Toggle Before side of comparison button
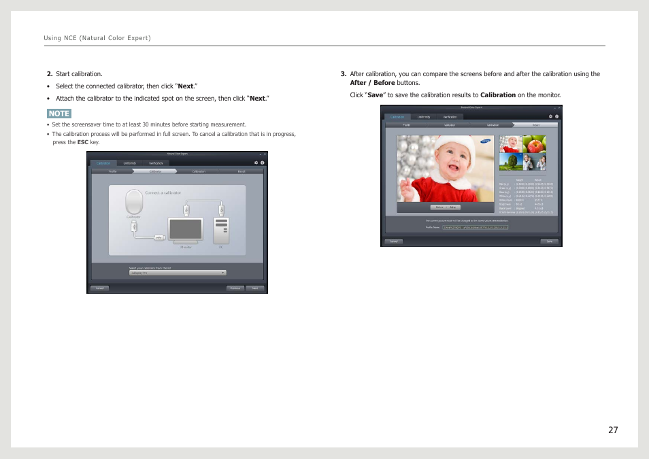This screenshot has height=459, width=649. point(438,207)
